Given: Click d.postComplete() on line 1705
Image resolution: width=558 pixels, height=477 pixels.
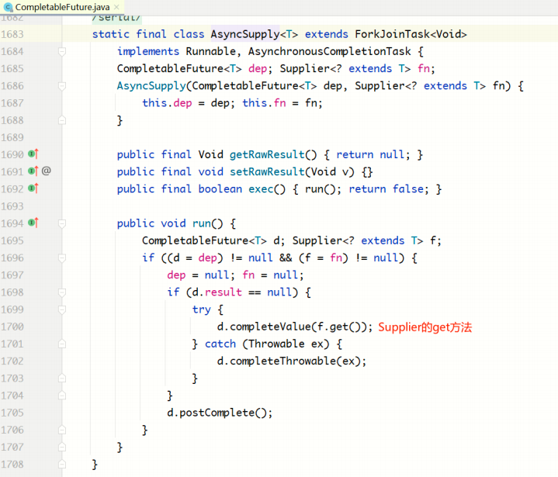Looking at the screenshot, I should (217, 413).
